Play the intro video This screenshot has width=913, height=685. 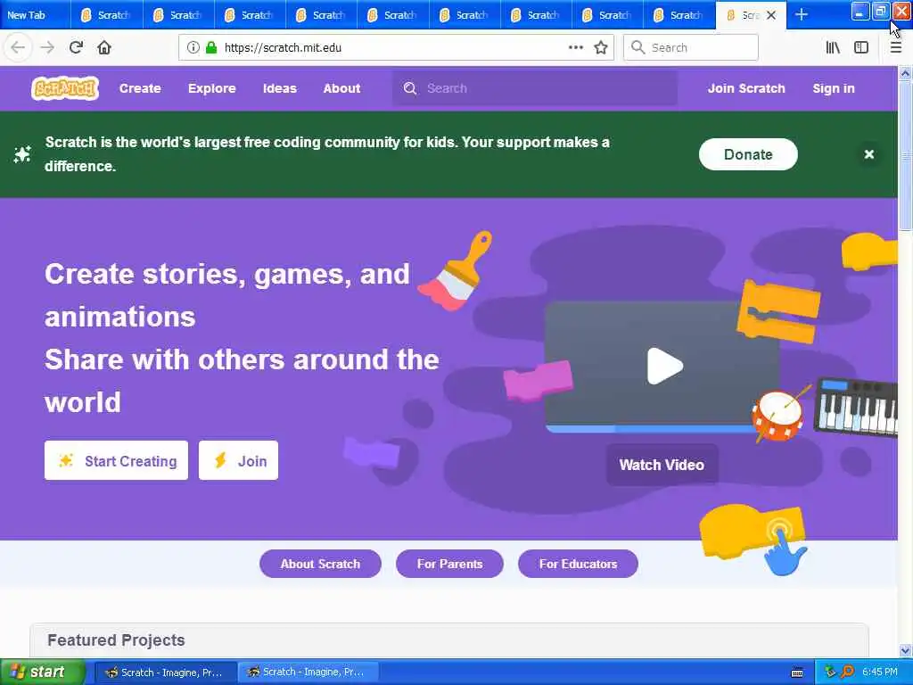(x=664, y=367)
